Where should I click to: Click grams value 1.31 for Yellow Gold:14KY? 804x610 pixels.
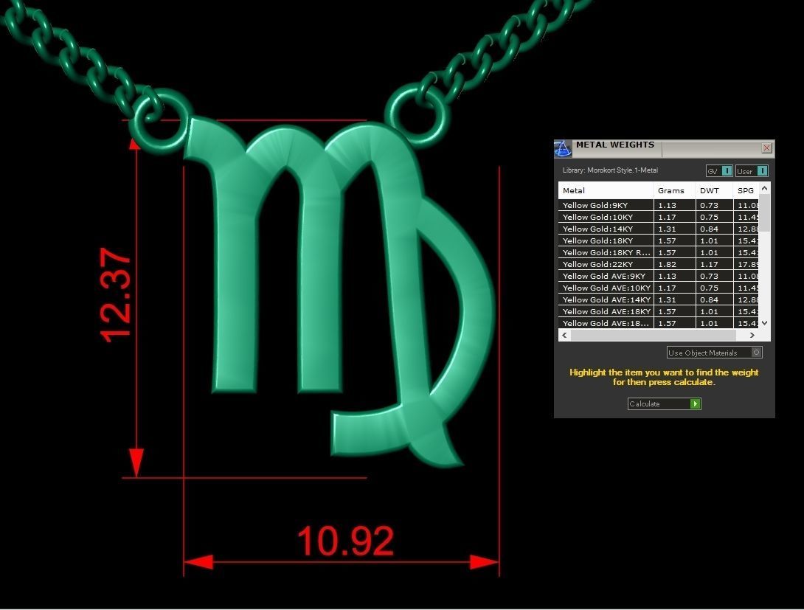coord(667,229)
